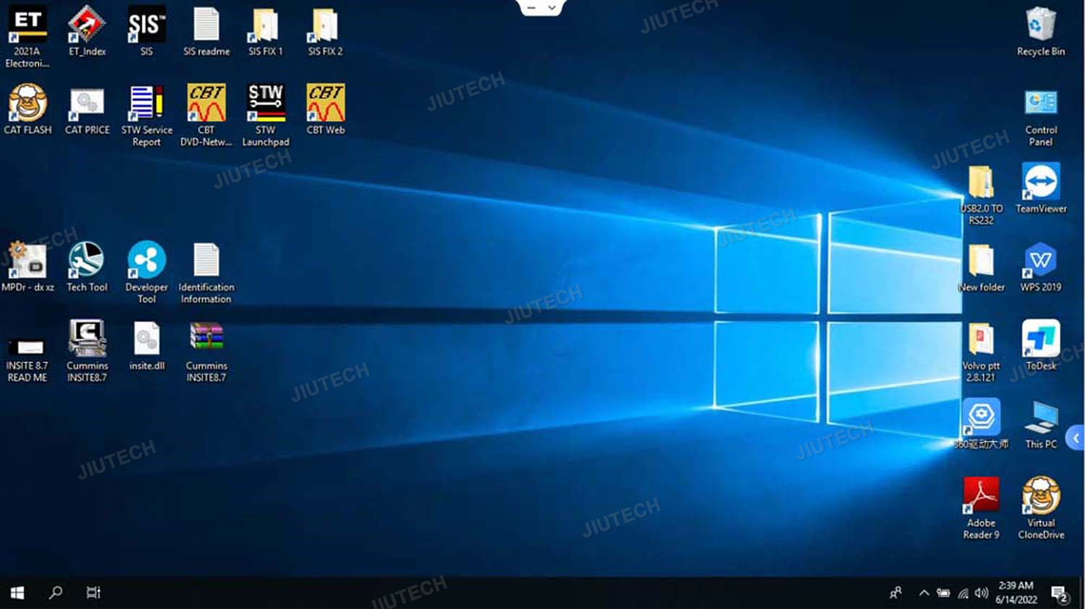Open taskbar search magnifier
The width and height of the screenshot is (1085, 609).
(55, 593)
